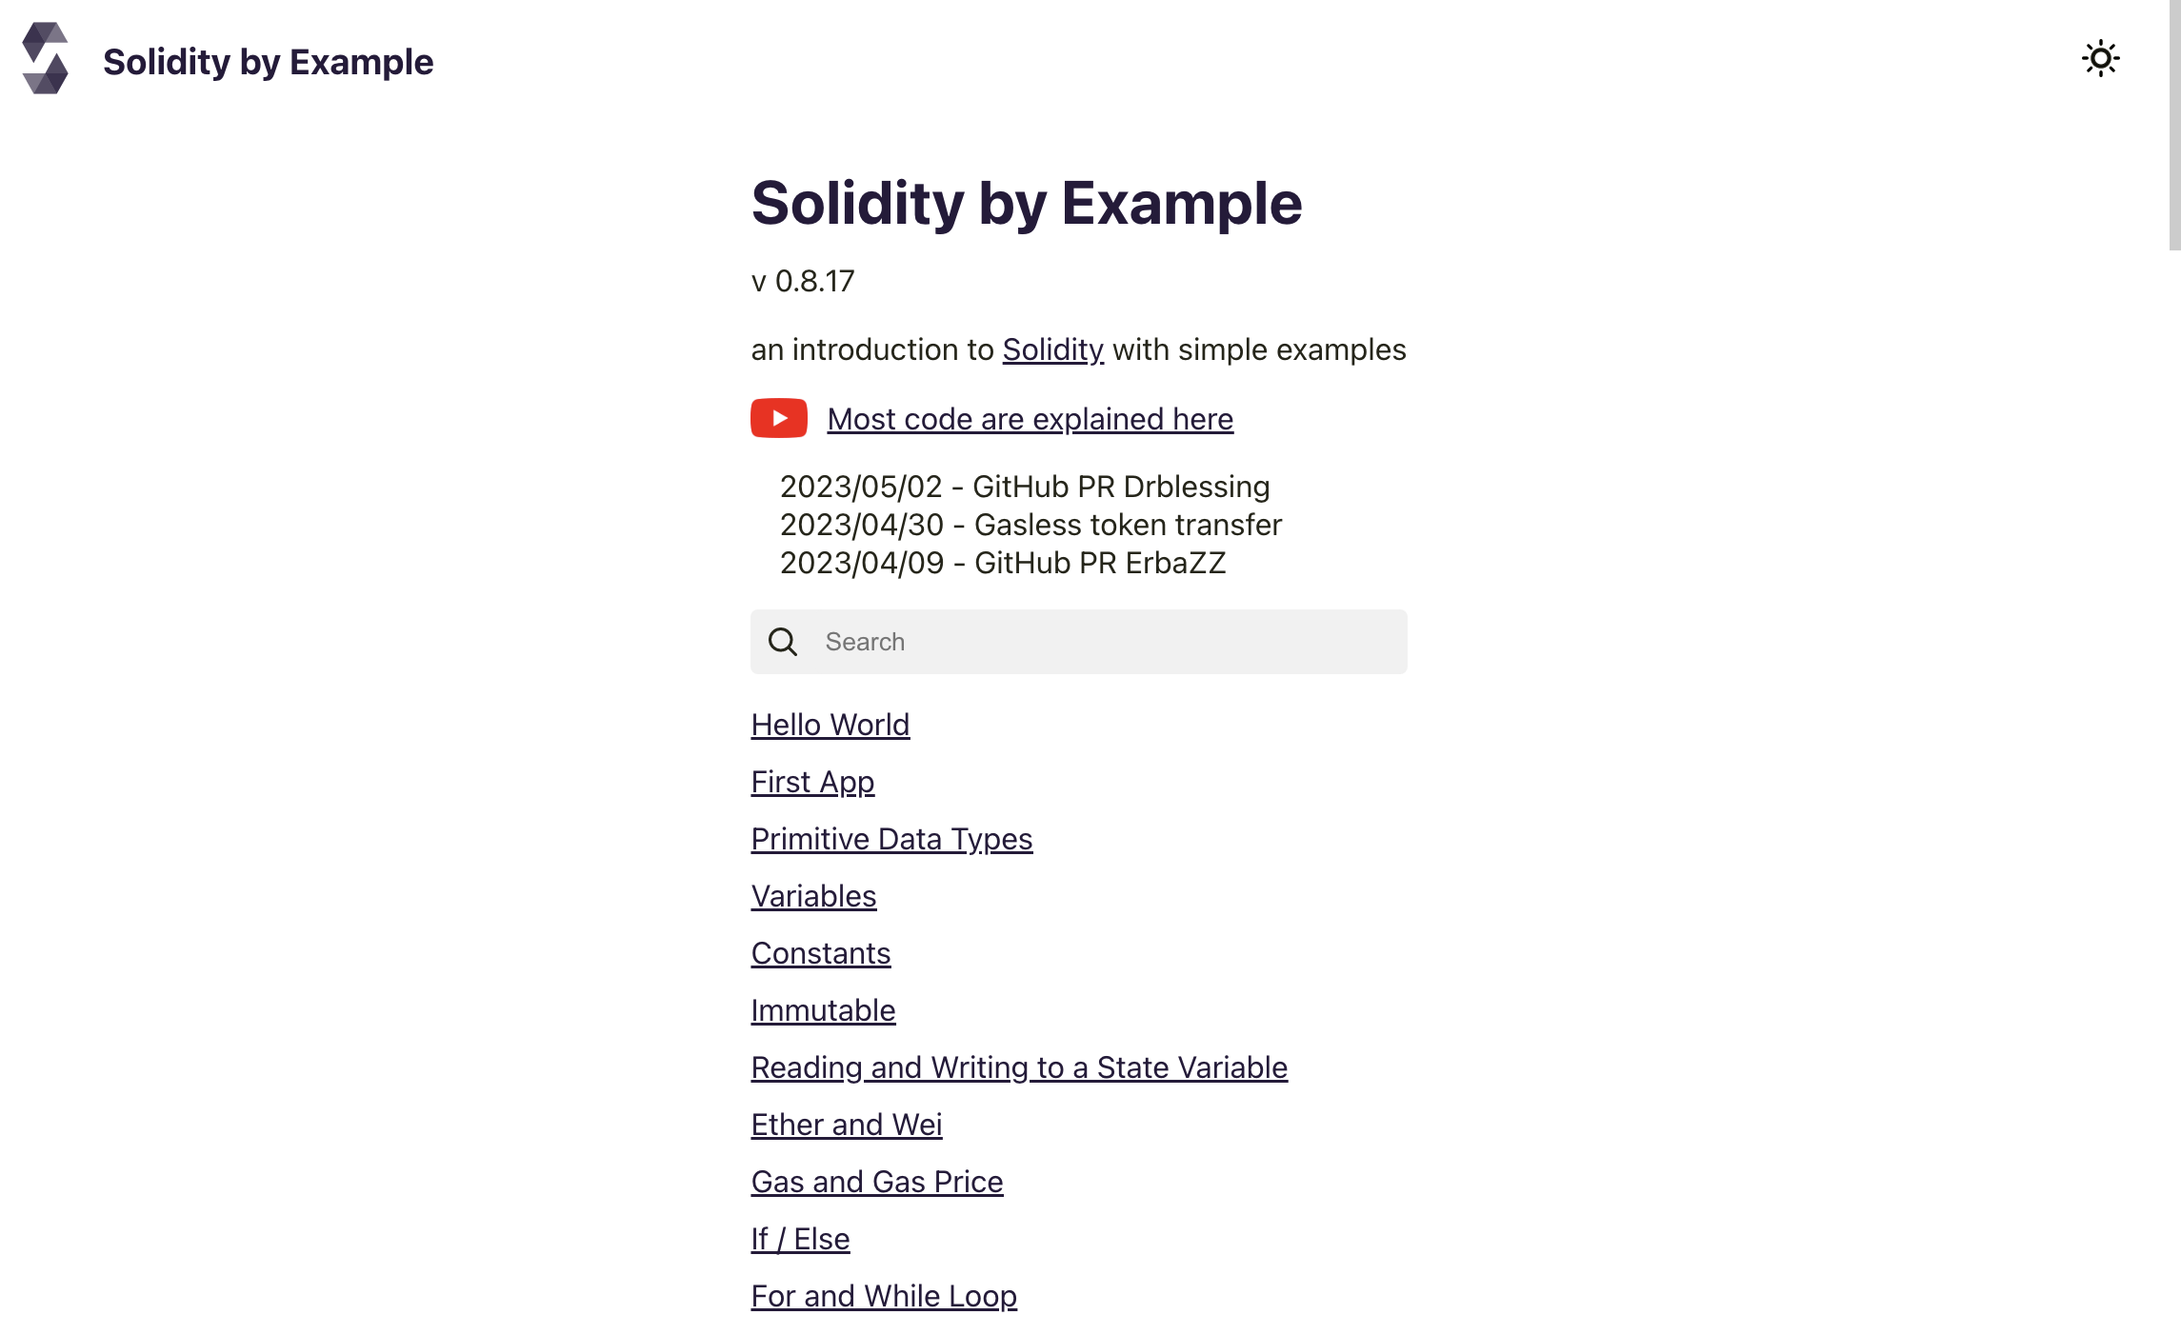Screen dimensions: 2181x1335
Task: Go to the Ether and Wei page
Action: point(846,1125)
